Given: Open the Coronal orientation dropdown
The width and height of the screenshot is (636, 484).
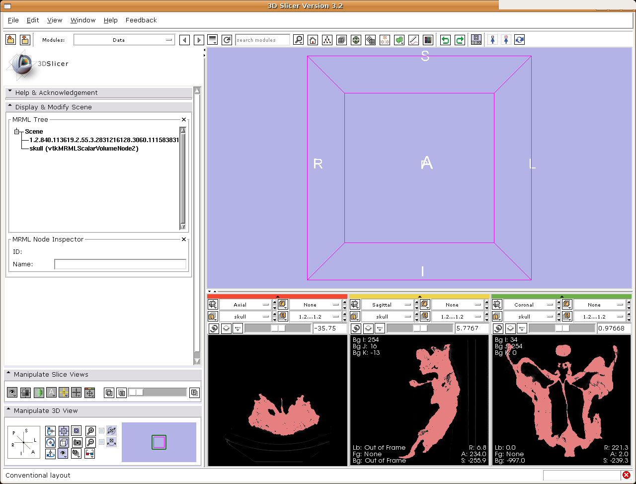Looking at the screenshot, I should click(x=529, y=305).
